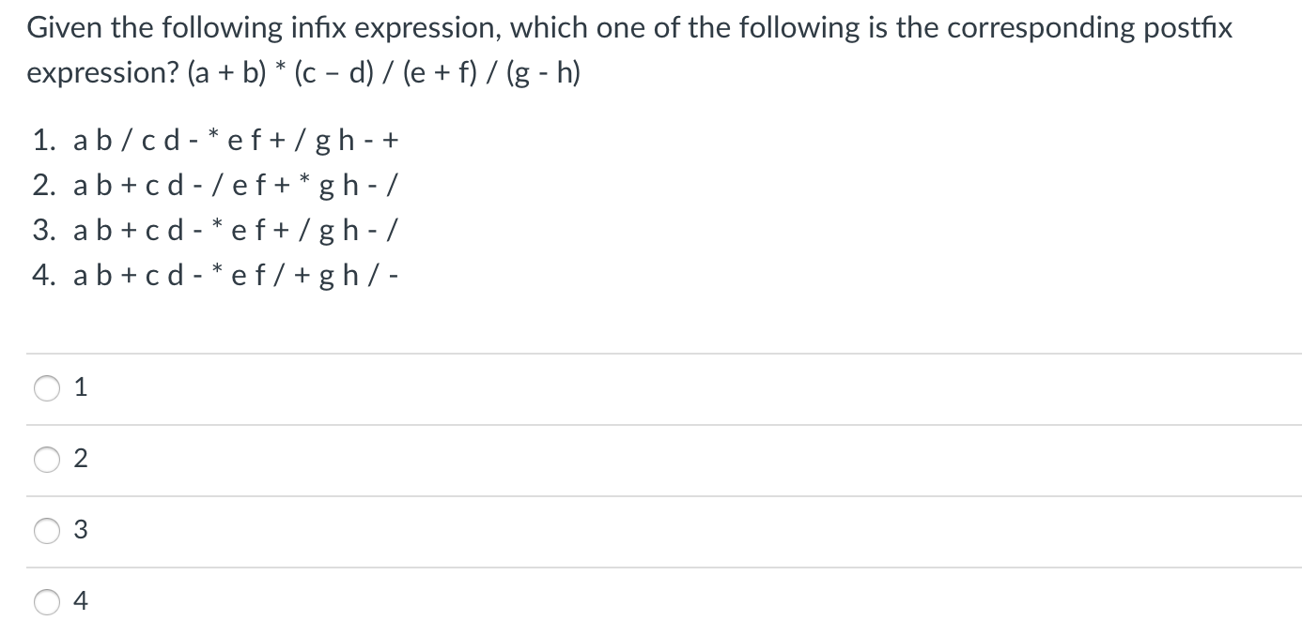Viewport: 1302px width, 636px height.
Task: Click option text "a b + c d - * e f + / g h - /"
Action: tap(235, 230)
